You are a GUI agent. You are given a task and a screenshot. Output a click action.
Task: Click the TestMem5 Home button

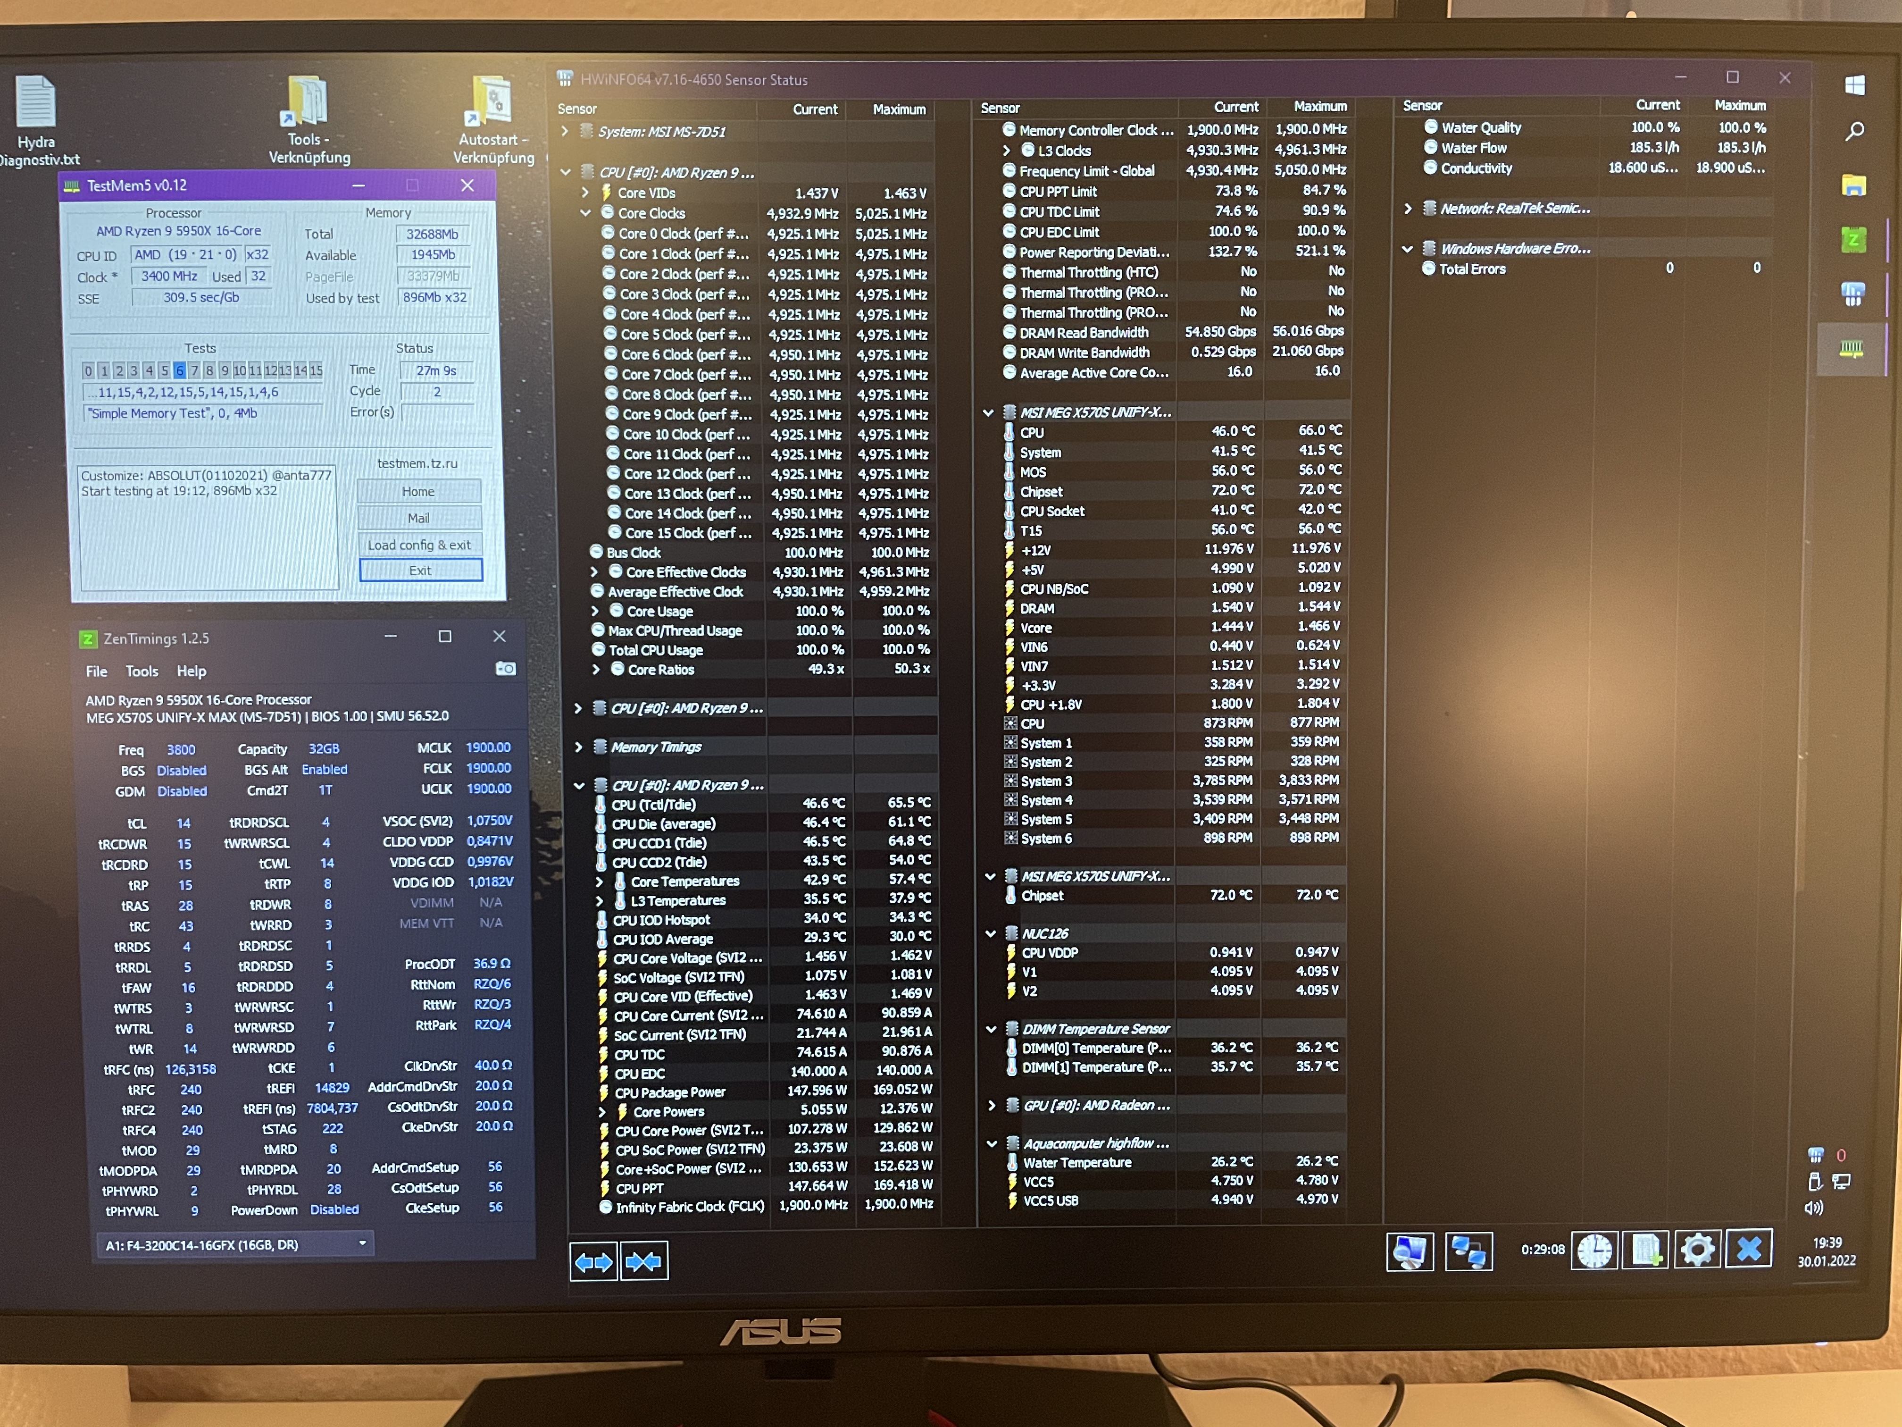pos(419,491)
